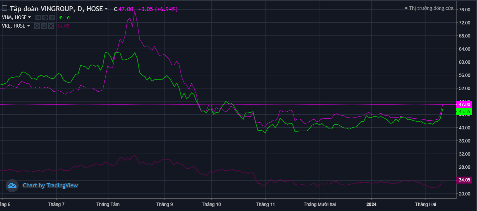
Task: Click the 76.00 tick on the price scale
Action: 465,10
